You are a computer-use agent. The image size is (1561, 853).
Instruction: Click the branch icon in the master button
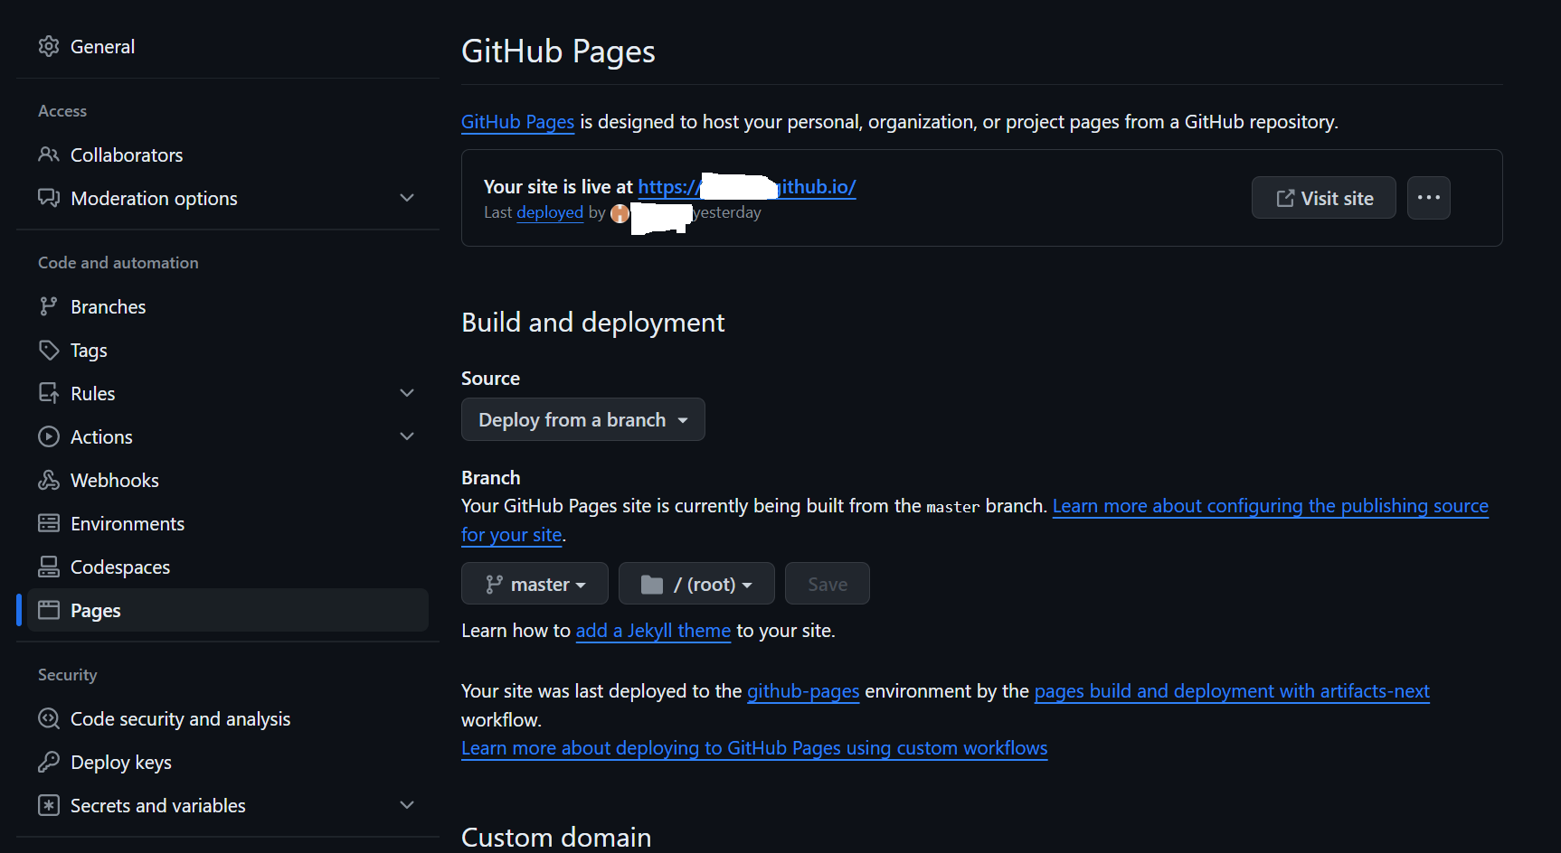pos(494,585)
